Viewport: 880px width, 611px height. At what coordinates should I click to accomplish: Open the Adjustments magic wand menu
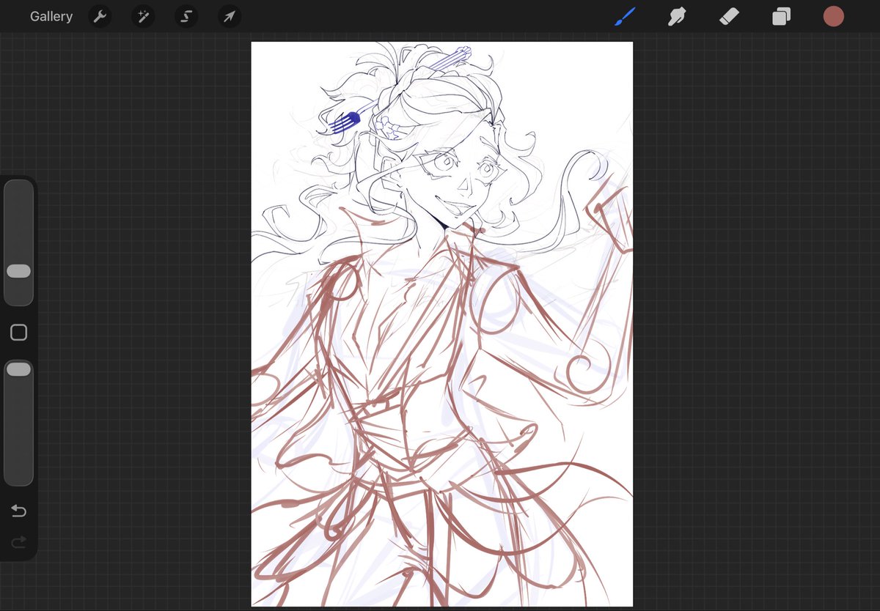[x=143, y=16]
